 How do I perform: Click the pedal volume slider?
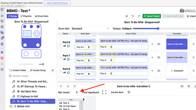[x=26, y=64]
